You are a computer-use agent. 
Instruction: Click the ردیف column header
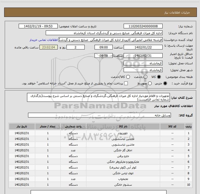pos(189,126)
